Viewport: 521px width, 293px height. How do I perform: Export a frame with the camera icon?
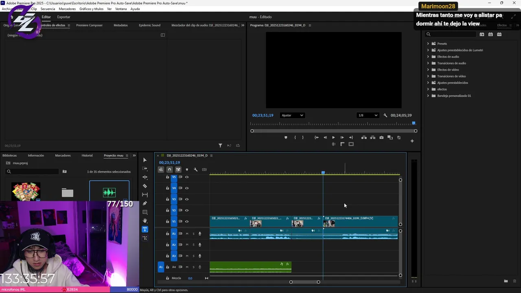(x=381, y=138)
